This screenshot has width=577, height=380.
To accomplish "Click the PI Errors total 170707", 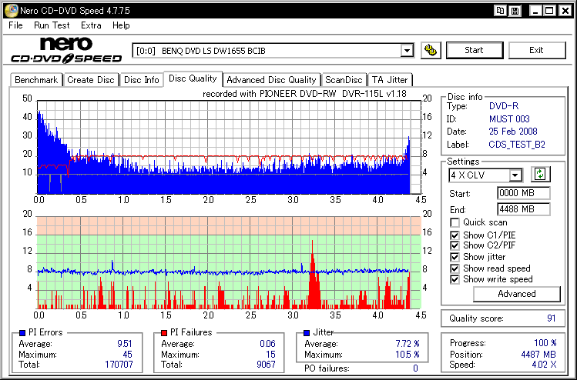I will 119,365.
